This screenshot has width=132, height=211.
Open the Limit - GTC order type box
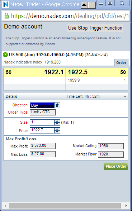(43, 112)
